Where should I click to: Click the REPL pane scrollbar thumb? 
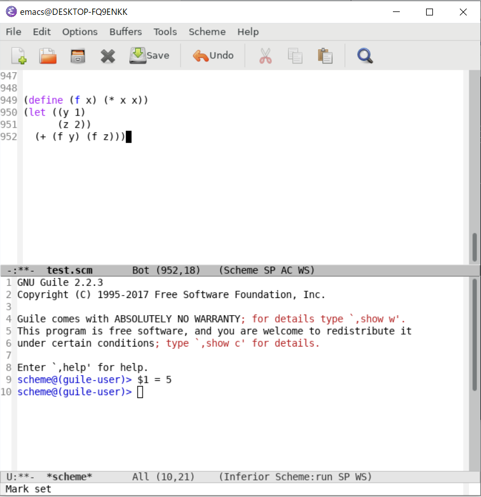[x=474, y=335]
